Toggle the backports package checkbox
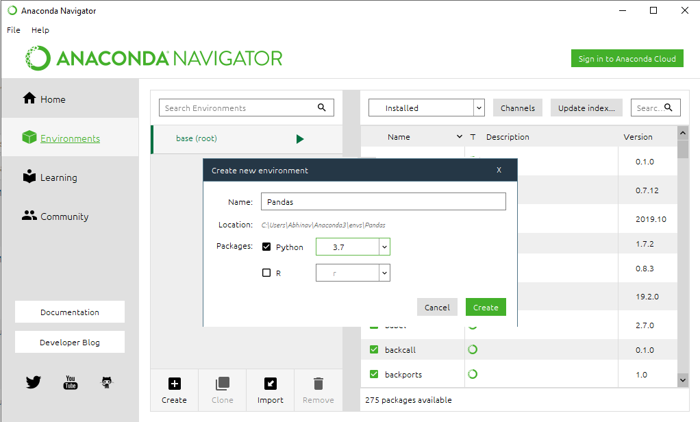Viewport: 700px width, 422px height. coord(374,374)
